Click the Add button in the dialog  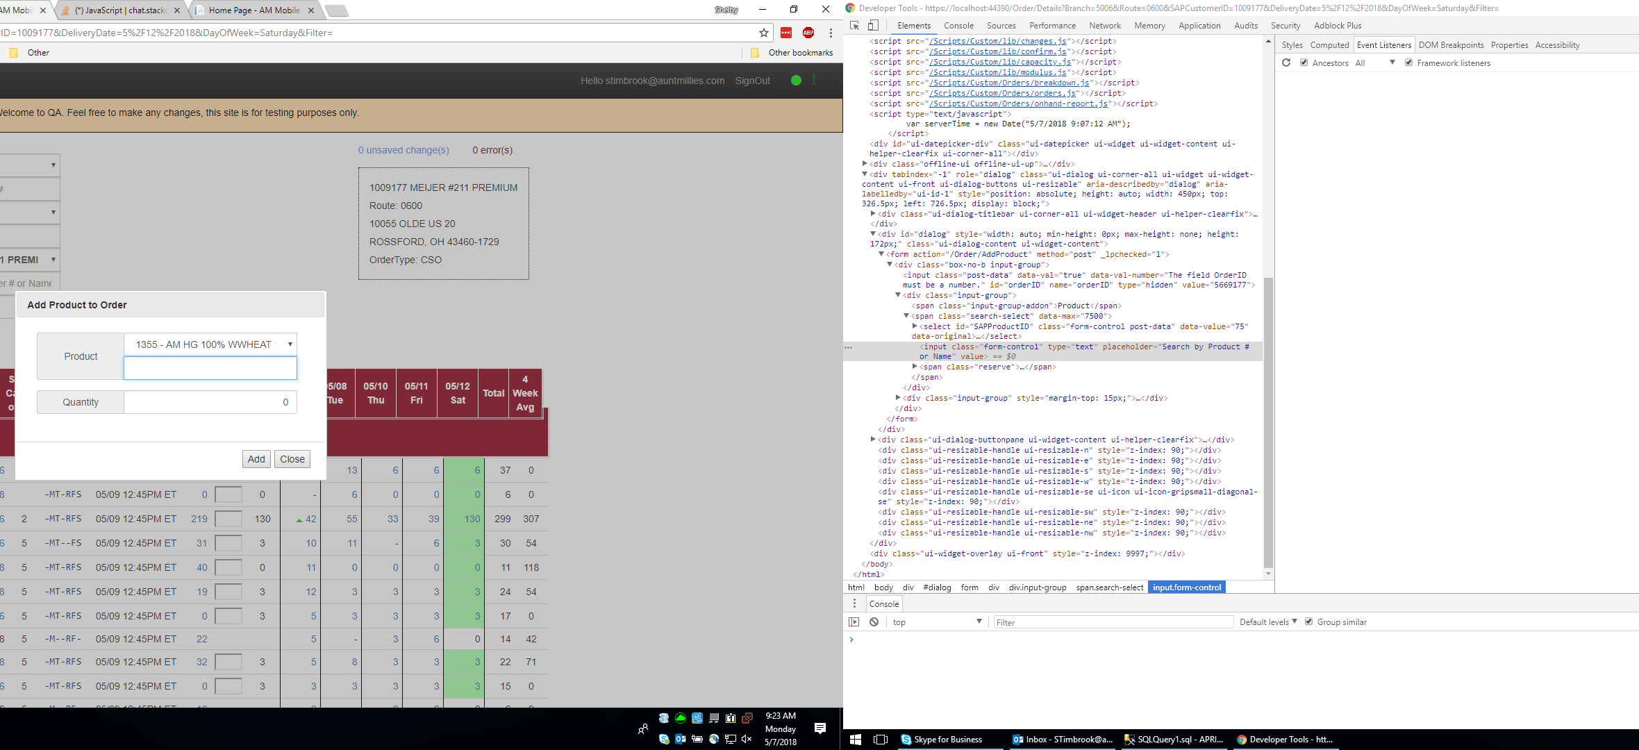[x=256, y=459]
